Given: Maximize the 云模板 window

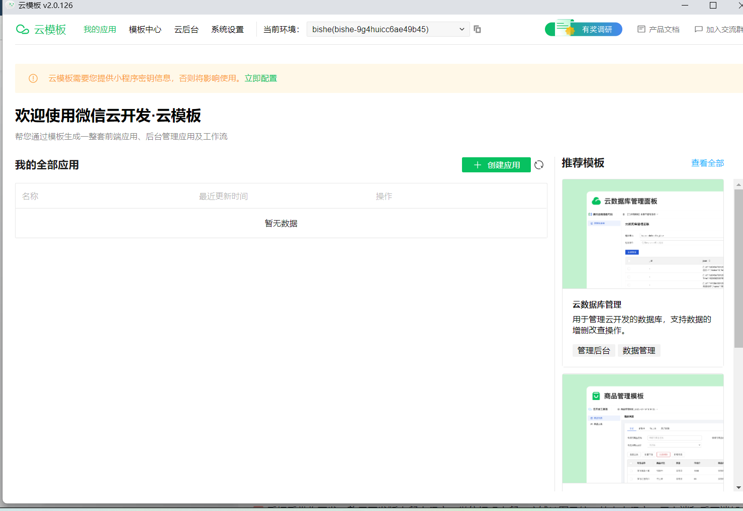Looking at the screenshot, I should [x=713, y=5].
